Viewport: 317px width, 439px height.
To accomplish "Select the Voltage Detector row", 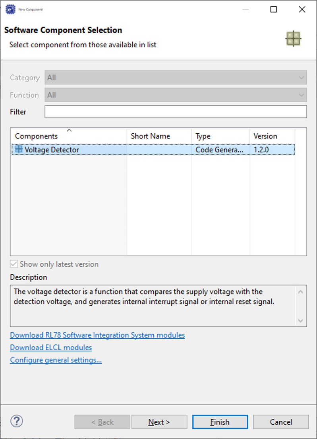I will [153, 150].
